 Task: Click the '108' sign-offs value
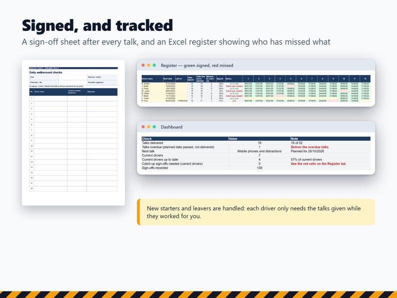point(259,168)
